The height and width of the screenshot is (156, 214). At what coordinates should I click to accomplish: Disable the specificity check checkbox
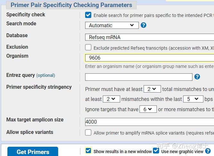point(88,15)
